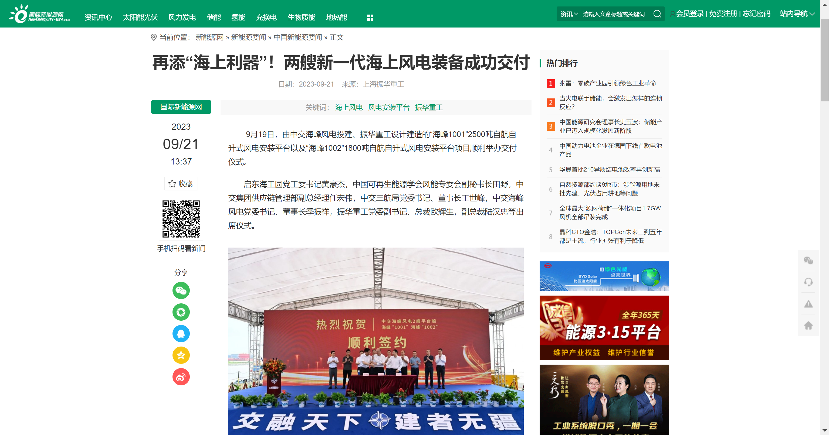
Task: Click the article search input field
Action: [x=614, y=14]
